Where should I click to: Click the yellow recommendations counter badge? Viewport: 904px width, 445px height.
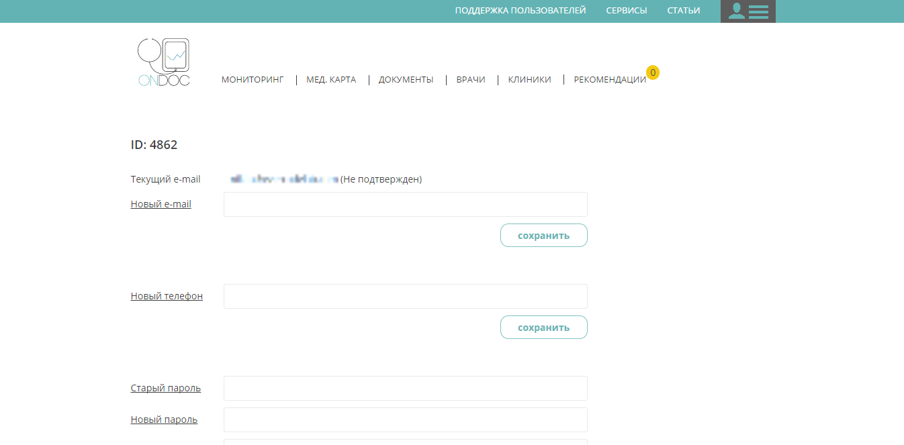coord(652,72)
